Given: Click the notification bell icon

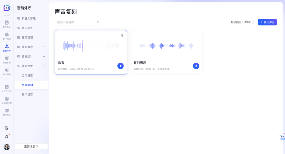Looking at the screenshot, I should click(7, 137).
